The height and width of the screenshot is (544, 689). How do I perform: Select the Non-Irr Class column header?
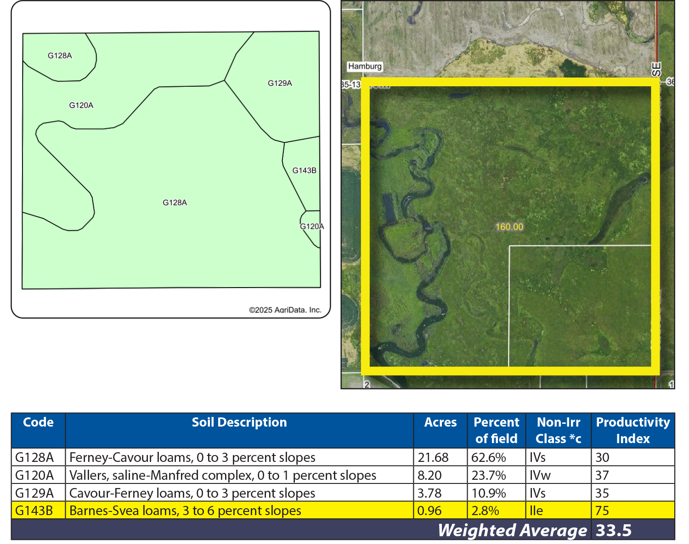click(558, 430)
